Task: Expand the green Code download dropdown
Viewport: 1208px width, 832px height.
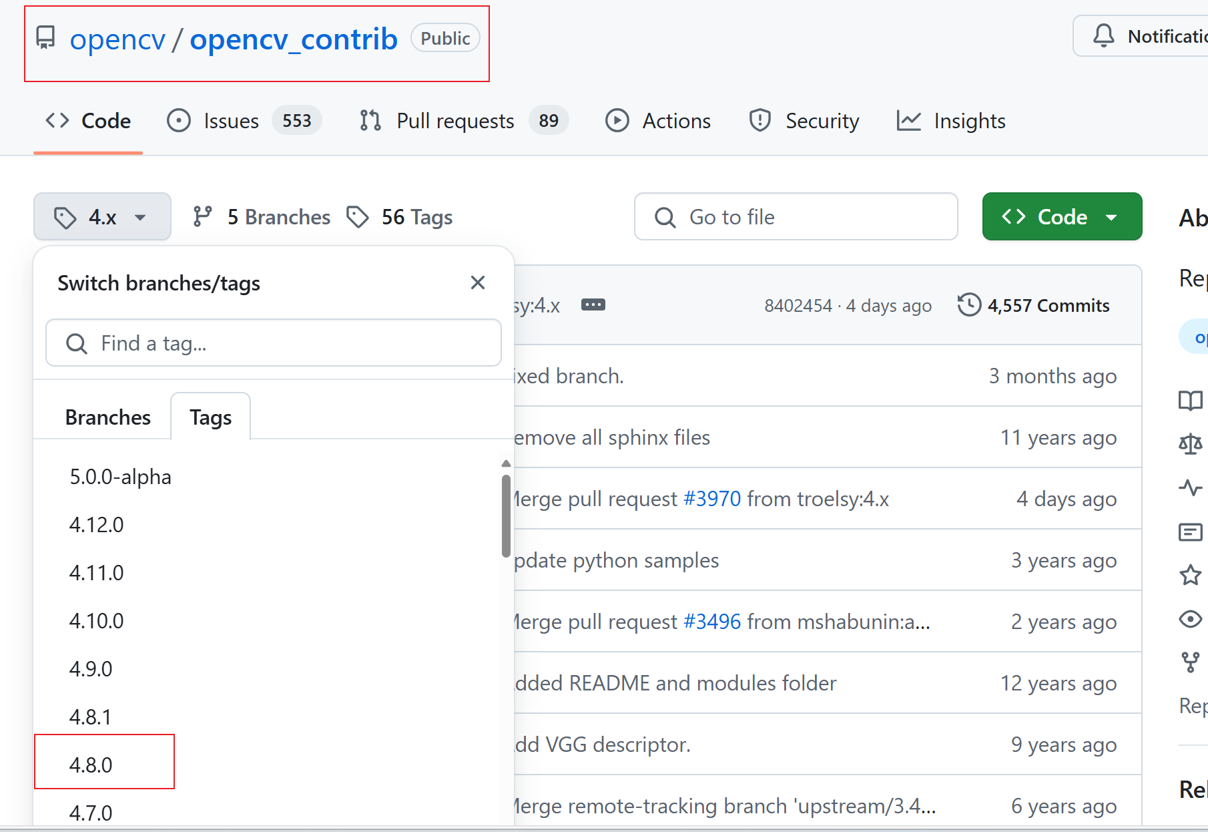Action: tap(1062, 217)
